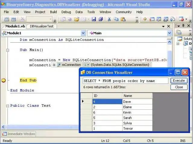
Task: Collapse the Public Class Test region
Action: pyautogui.click(x=8, y=106)
